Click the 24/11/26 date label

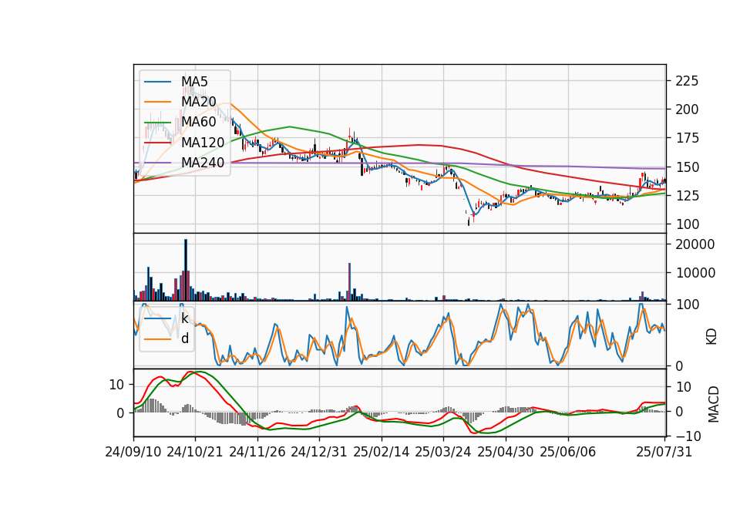click(x=257, y=452)
